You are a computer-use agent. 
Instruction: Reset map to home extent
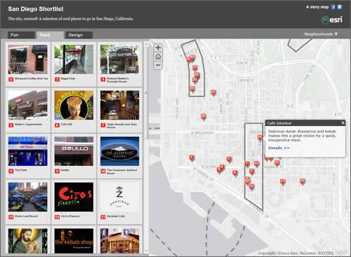158,57
